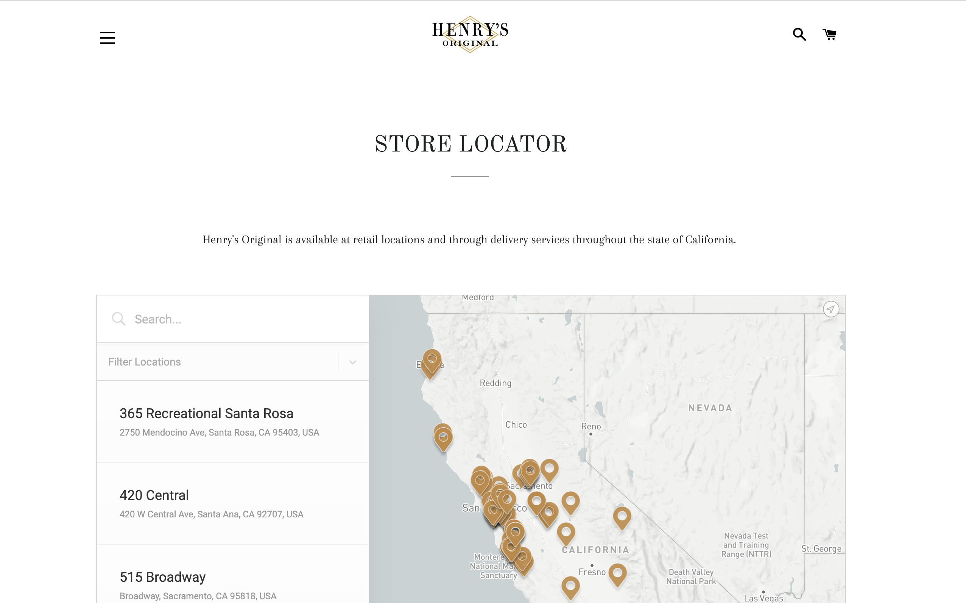Click the map geolocate arrow button
This screenshot has width=966, height=603.
[831, 309]
